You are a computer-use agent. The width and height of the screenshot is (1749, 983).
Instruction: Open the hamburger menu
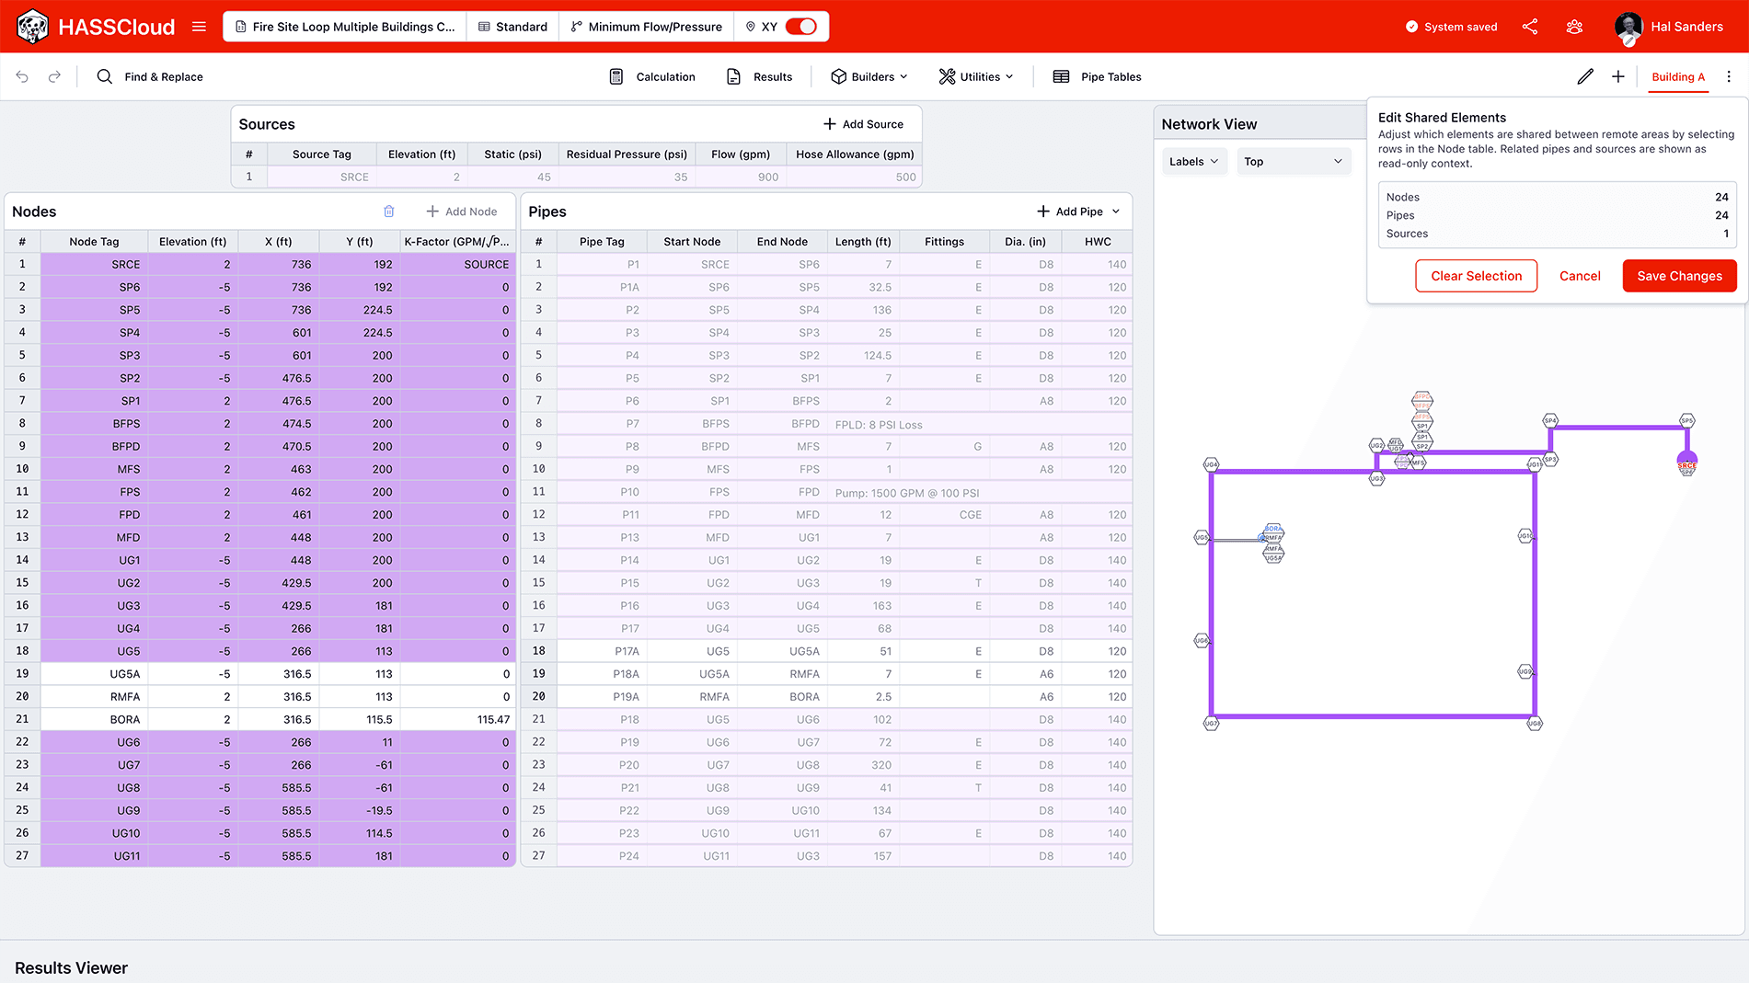point(199,27)
